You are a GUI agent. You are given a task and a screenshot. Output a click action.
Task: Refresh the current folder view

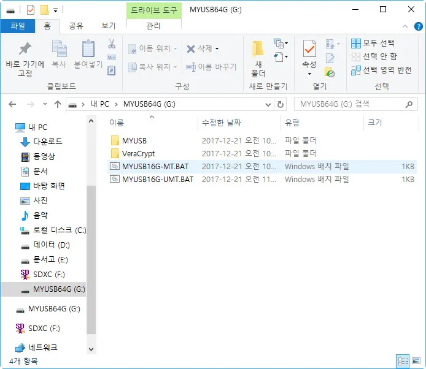[x=281, y=104]
